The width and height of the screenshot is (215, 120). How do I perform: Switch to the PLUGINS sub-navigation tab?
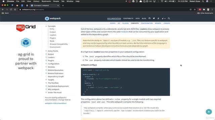[x=125, y=23]
